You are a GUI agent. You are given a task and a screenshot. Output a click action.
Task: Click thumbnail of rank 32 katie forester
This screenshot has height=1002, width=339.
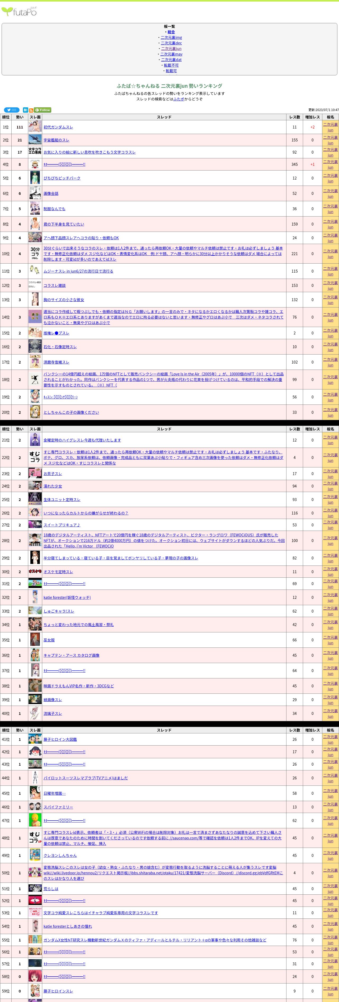coord(35,597)
